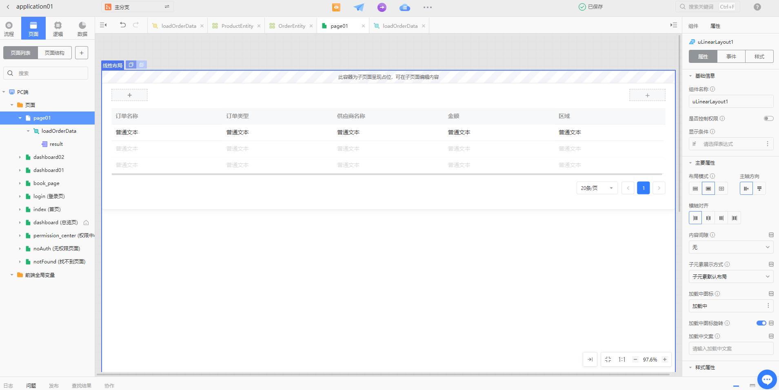Switch to the 事件 properties tab
779x390 pixels.
click(x=731, y=56)
